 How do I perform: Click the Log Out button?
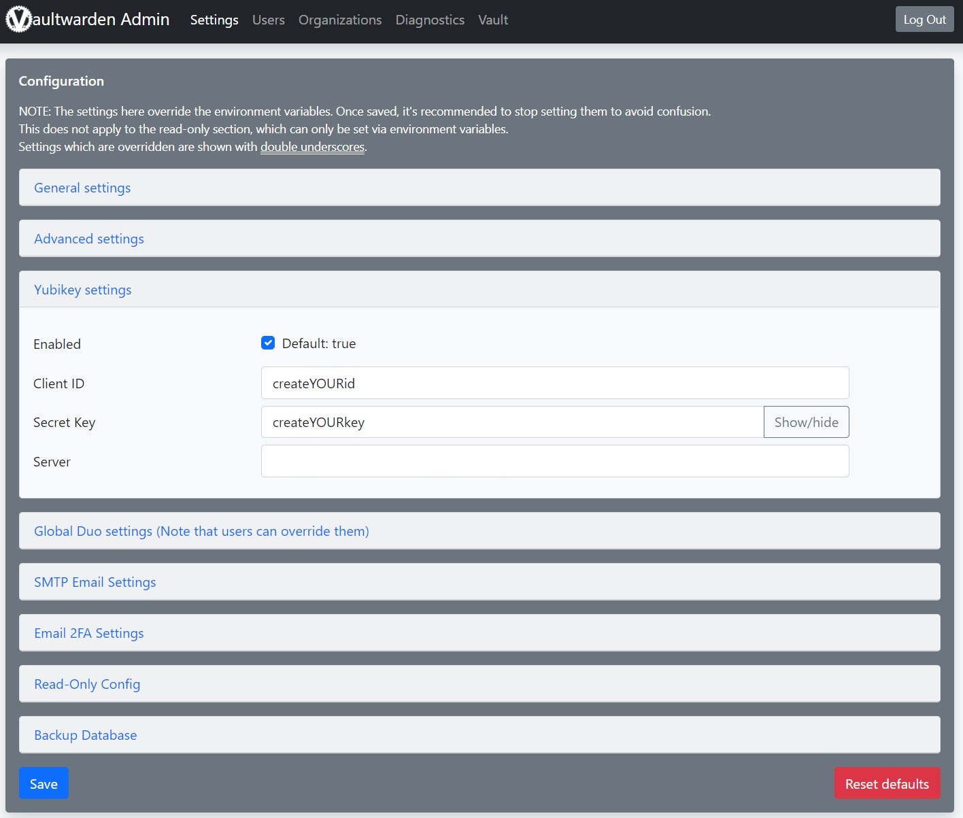pyautogui.click(x=924, y=19)
